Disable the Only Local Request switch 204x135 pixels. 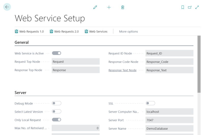click(57, 119)
